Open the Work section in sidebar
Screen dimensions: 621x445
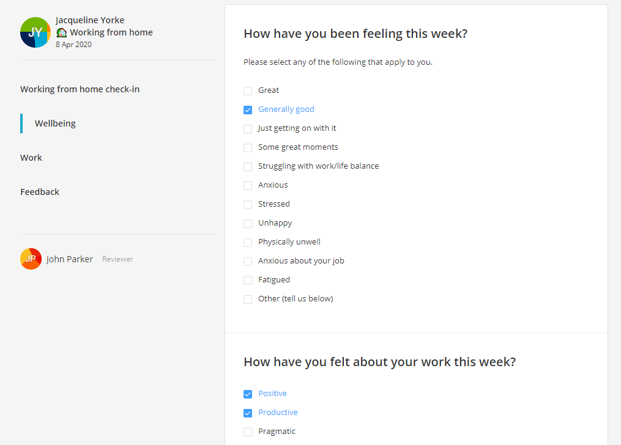pos(31,158)
